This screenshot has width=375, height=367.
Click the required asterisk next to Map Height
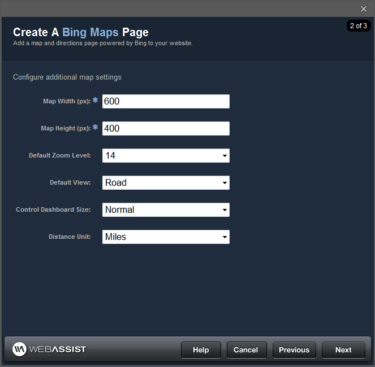[95, 127]
